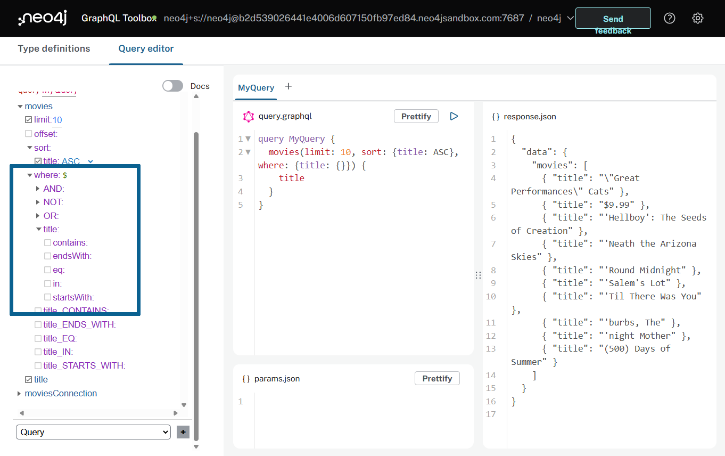Expand the NOT node
725x456 pixels.
[38, 202]
